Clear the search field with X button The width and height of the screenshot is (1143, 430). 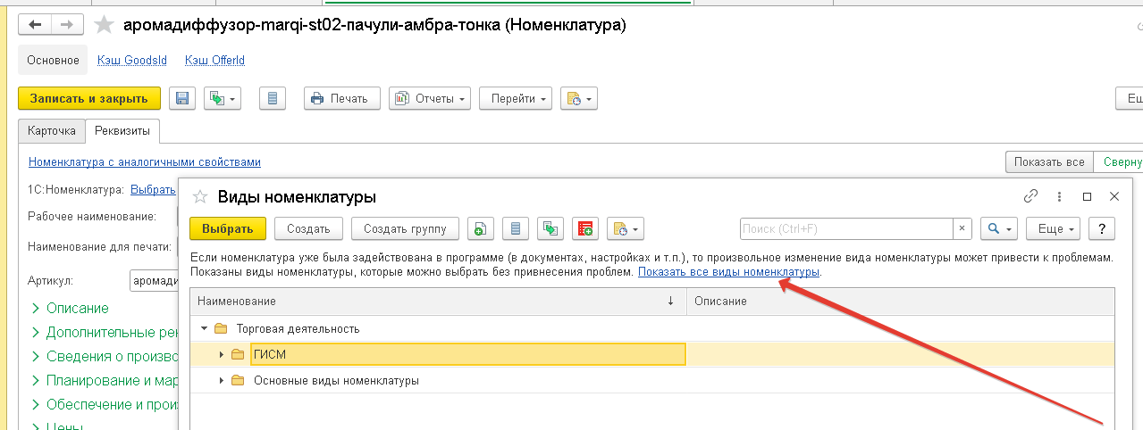coord(962,229)
